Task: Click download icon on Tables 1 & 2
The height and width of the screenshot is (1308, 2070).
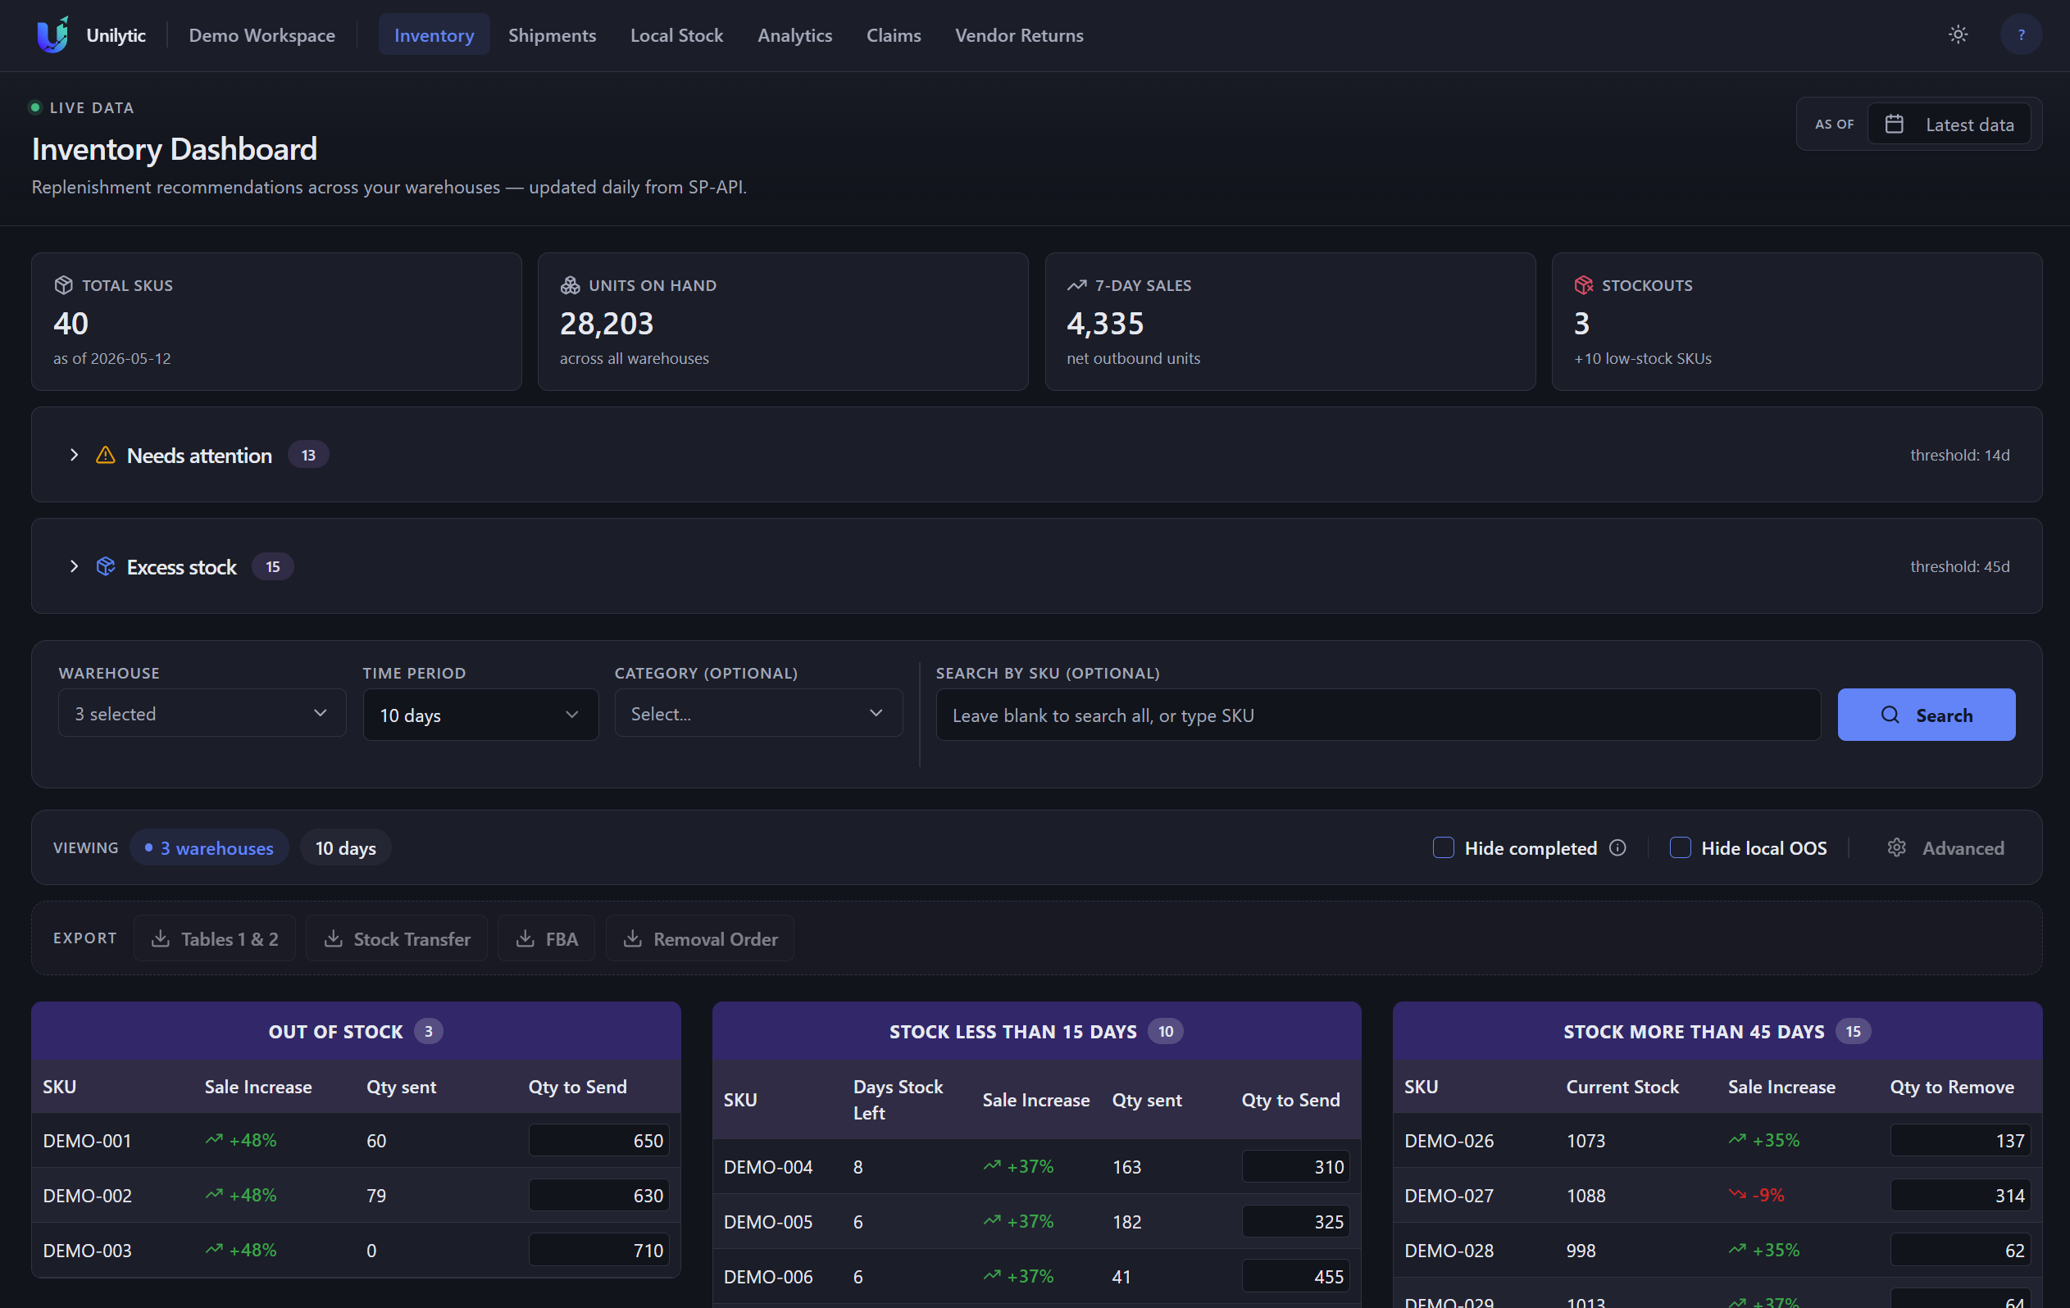Action: pos(160,938)
